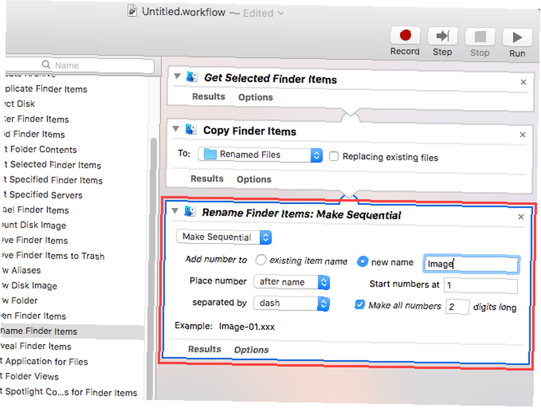
Task: Open the Place number after name dropdown
Action: pyautogui.click(x=292, y=282)
